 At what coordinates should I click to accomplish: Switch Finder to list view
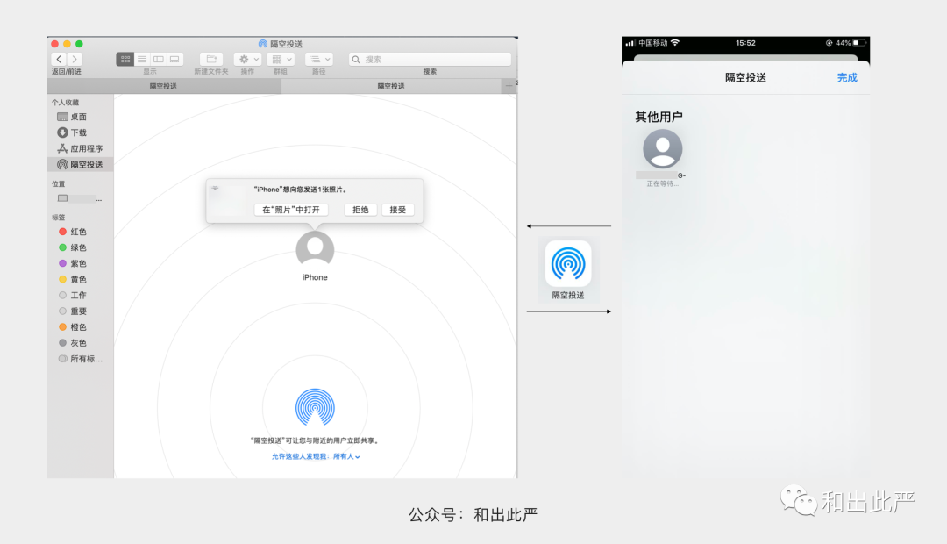[142, 60]
